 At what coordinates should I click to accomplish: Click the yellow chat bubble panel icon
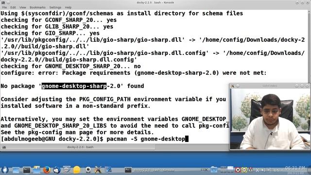coord(77,170)
